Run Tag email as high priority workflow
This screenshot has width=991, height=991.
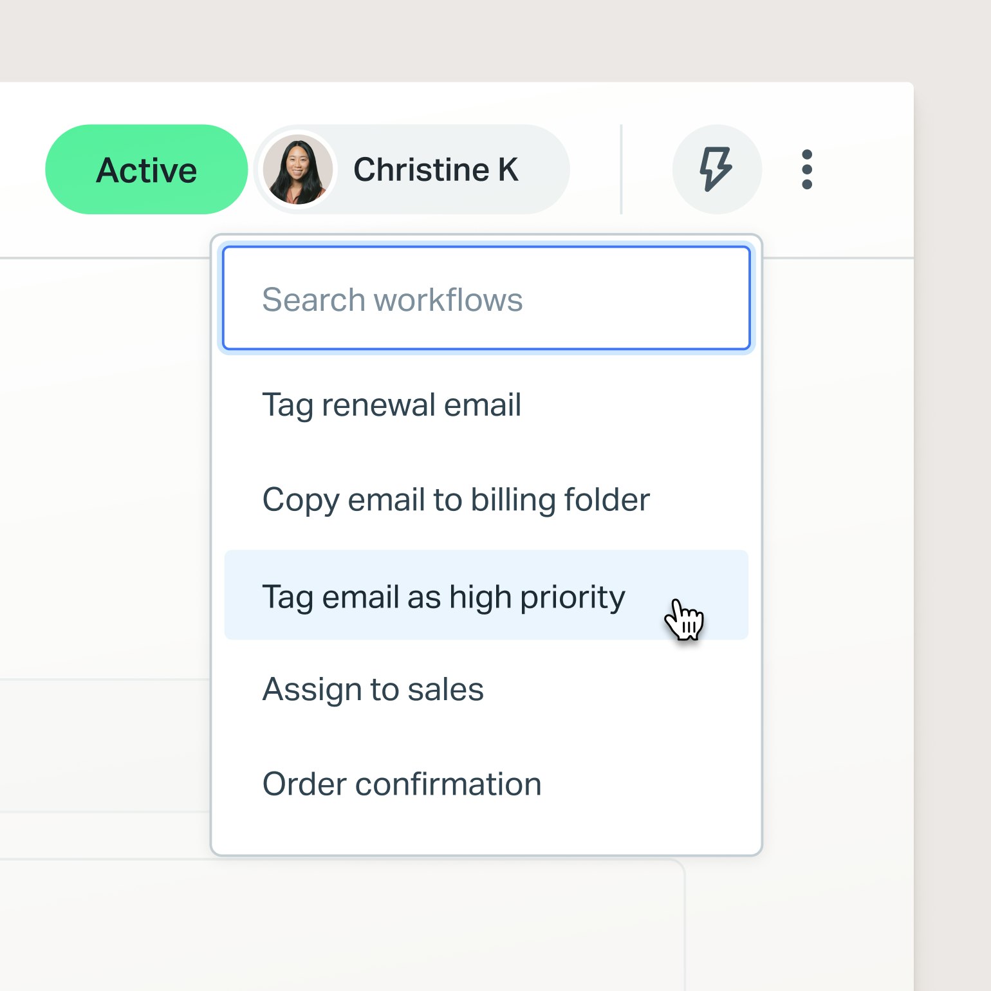[443, 597]
